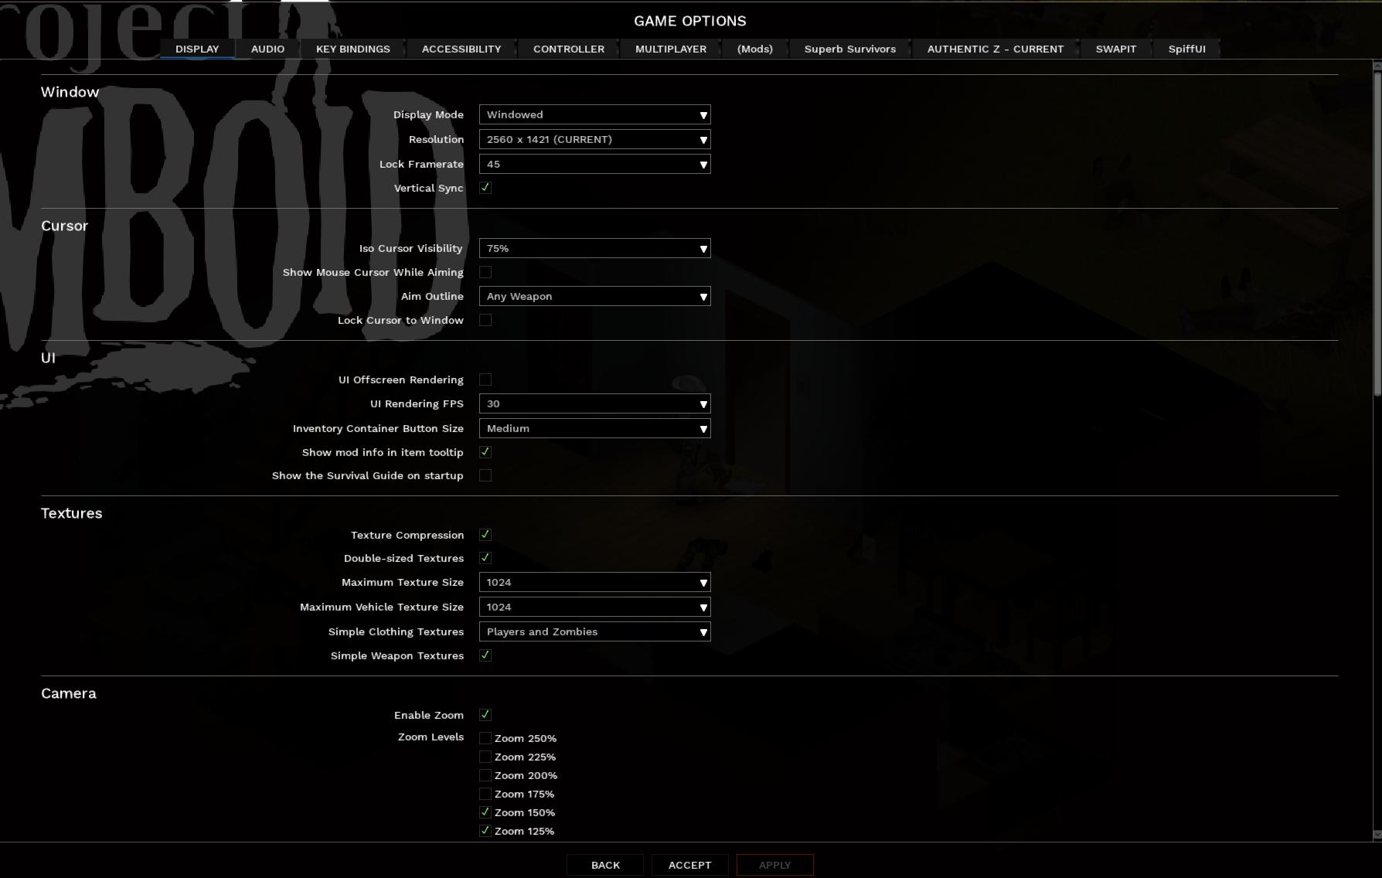Switch to the (Mods) tab
The width and height of the screenshot is (1382, 878).
click(755, 49)
